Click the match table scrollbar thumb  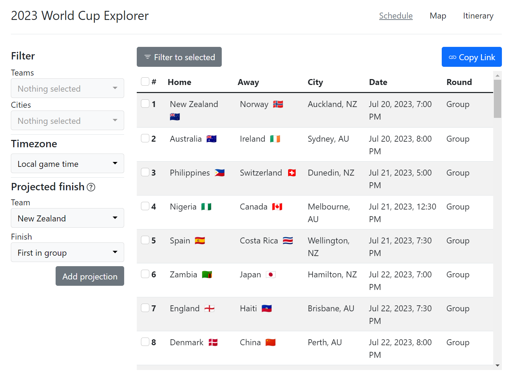click(x=497, y=99)
